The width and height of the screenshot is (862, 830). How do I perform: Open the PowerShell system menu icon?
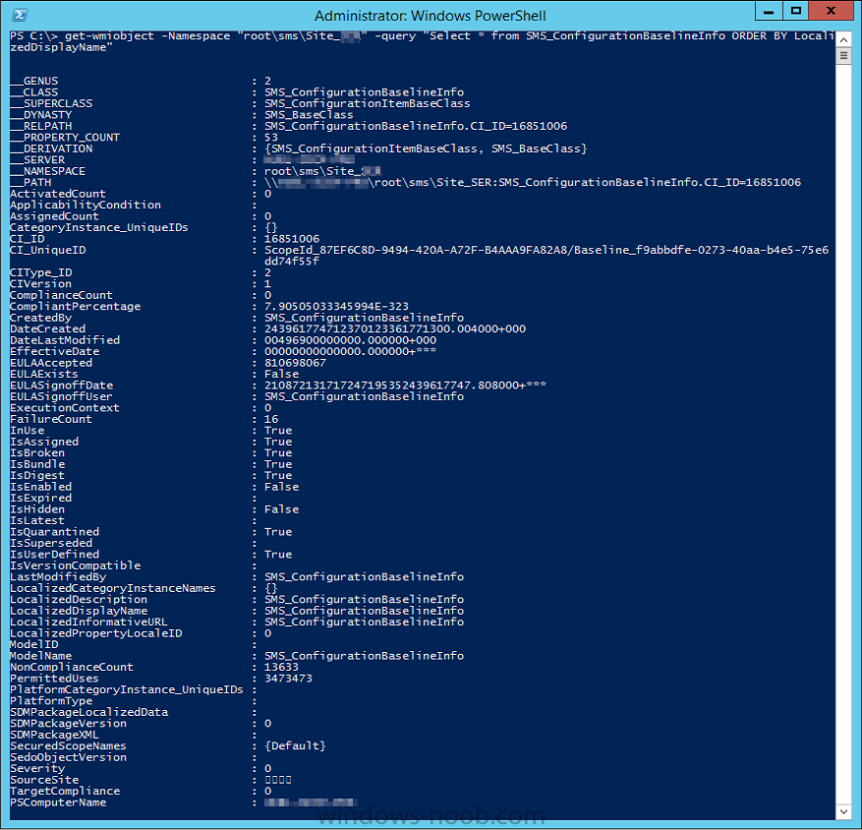pos(20,15)
